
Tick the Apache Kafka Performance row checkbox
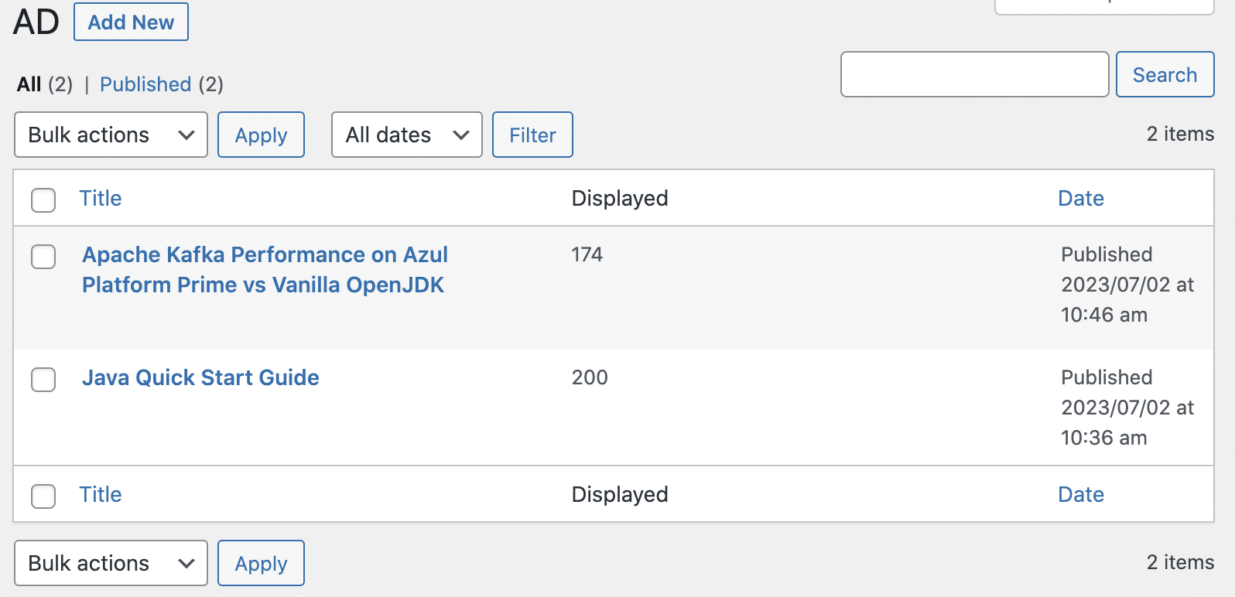pos(43,257)
